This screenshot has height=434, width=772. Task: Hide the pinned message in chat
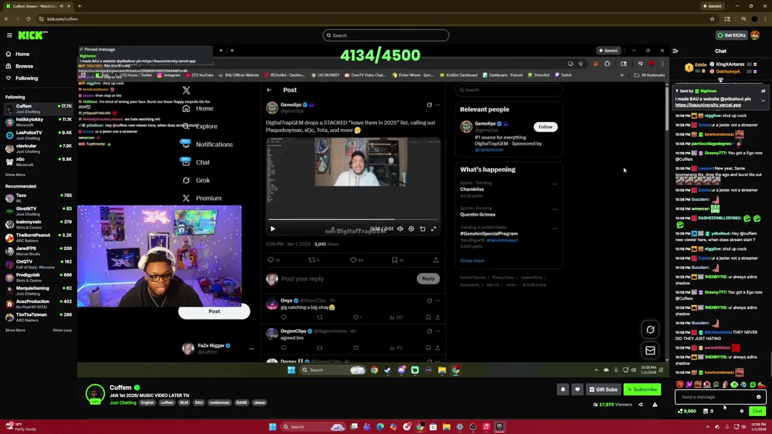point(763,91)
